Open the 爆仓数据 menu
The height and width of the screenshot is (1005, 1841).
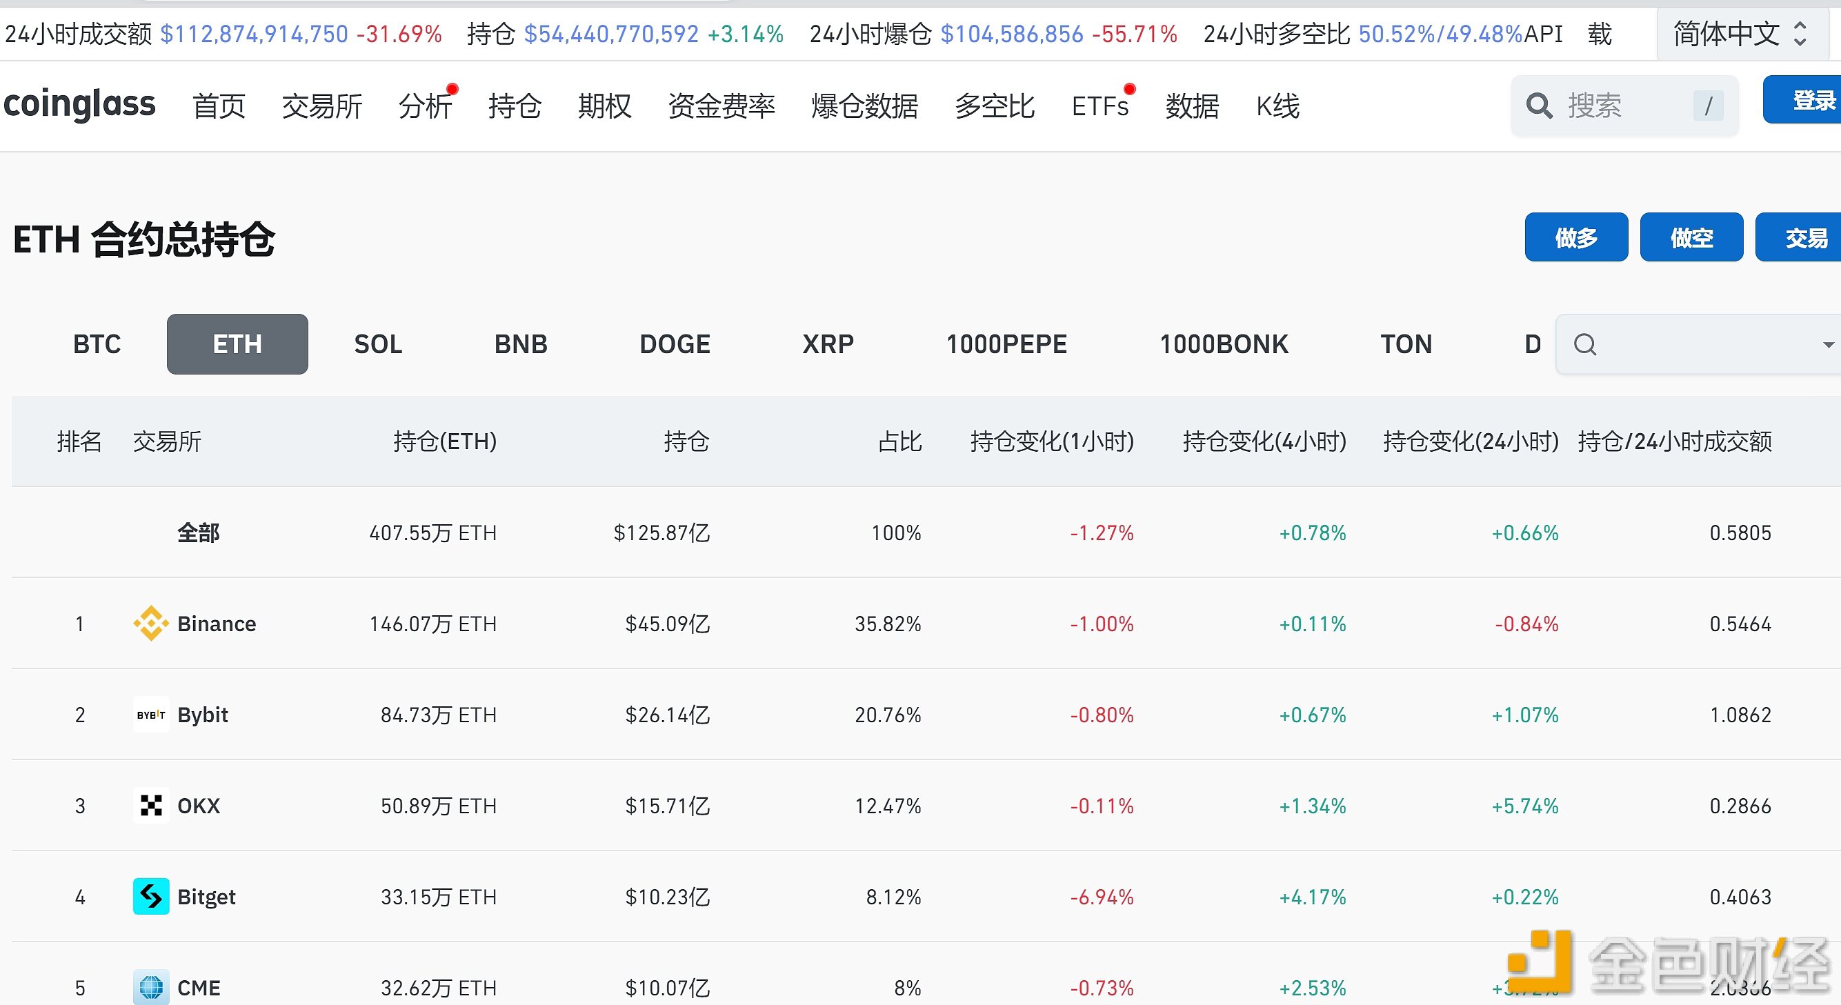pyautogui.click(x=865, y=106)
